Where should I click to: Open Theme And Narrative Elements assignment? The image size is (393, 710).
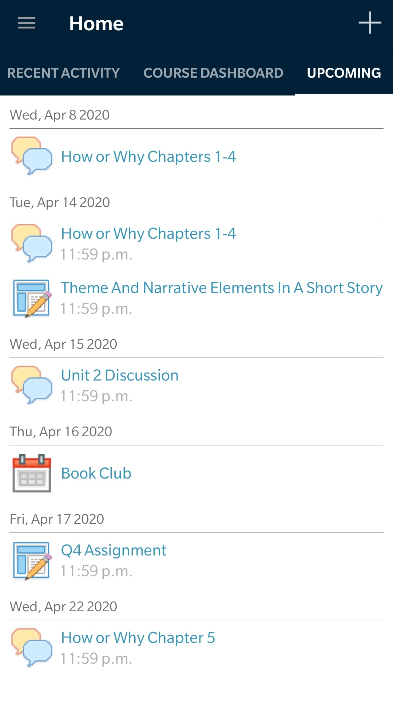[x=221, y=288]
